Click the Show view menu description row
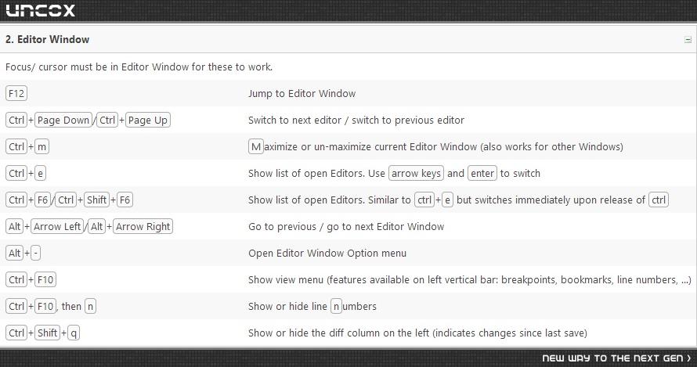The image size is (697, 367). (x=348, y=280)
